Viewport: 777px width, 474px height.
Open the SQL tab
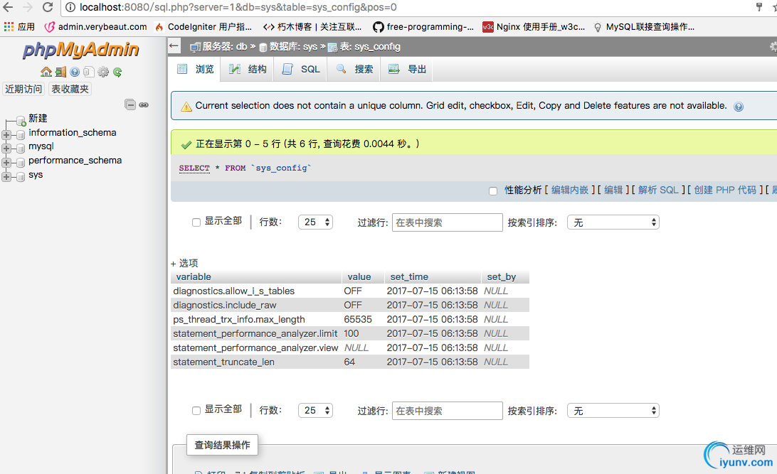(x=301, y=69)
